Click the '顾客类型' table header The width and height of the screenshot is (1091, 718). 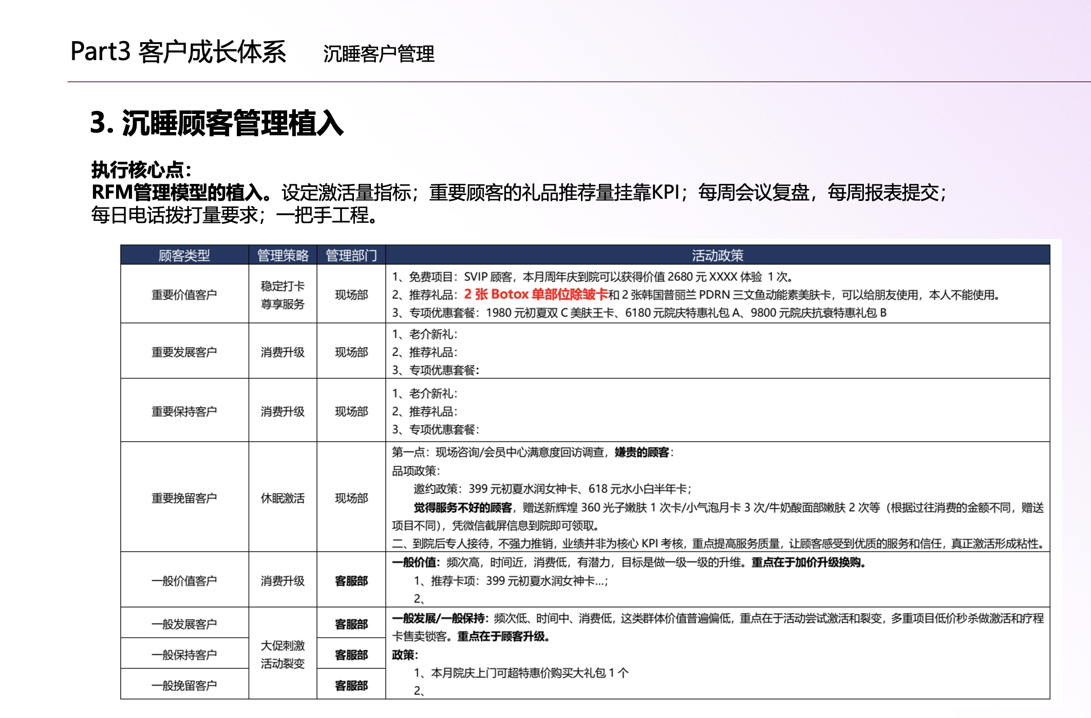tap(184, 255)
